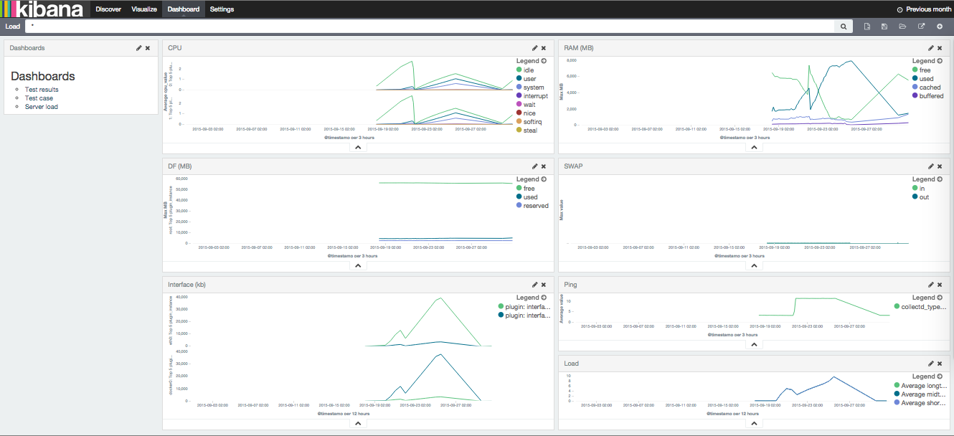Save the dashboard using the floppy icon

tap(884, 27)
